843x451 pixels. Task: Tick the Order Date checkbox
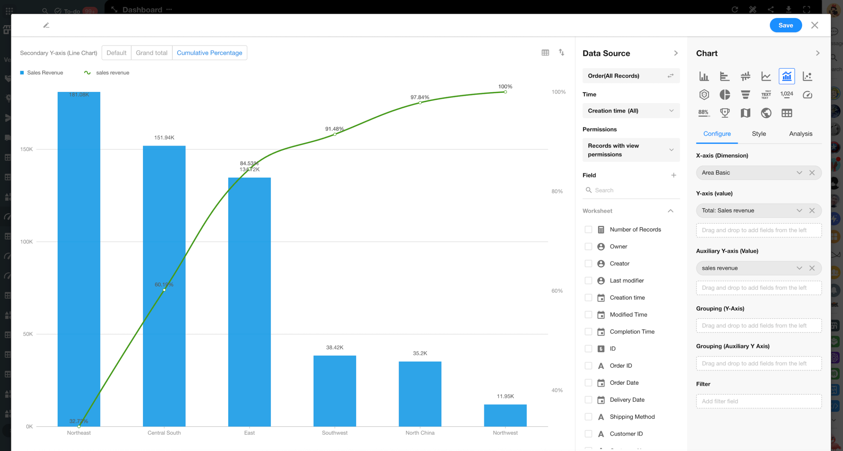click(x=588, y=383)
